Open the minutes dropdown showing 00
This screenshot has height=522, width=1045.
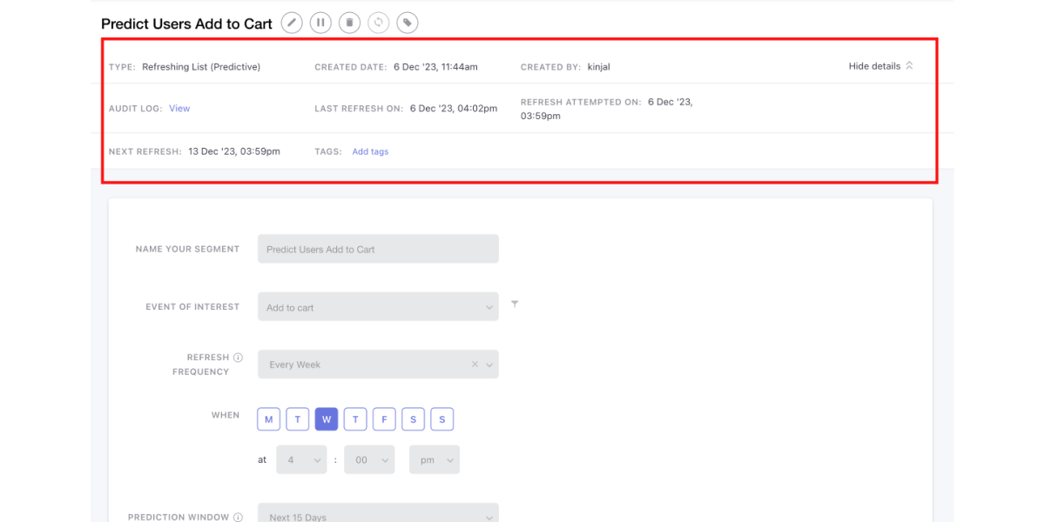(369, 460)
